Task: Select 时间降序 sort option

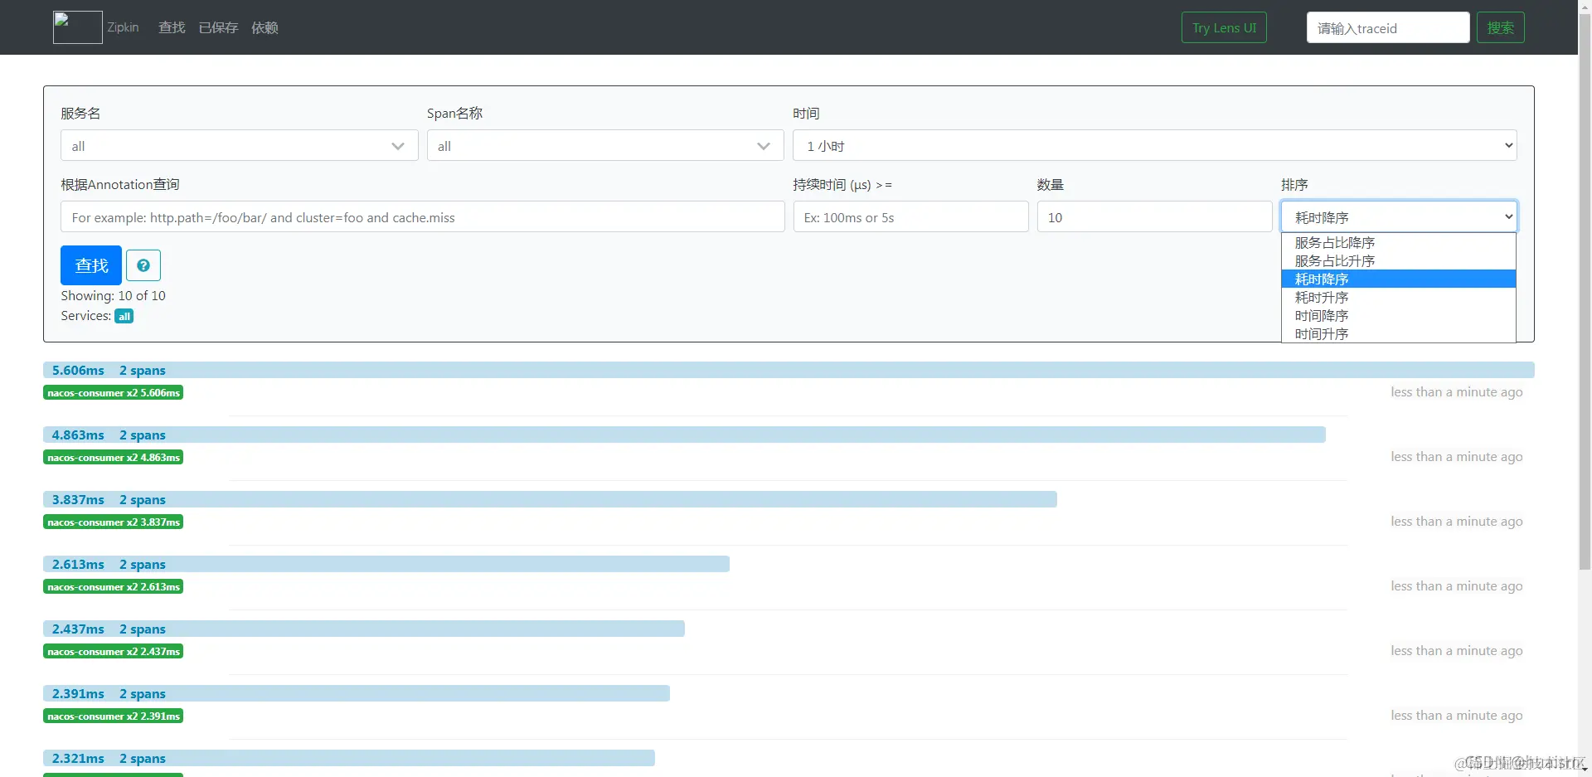Action: click(x=1399, y=315)
